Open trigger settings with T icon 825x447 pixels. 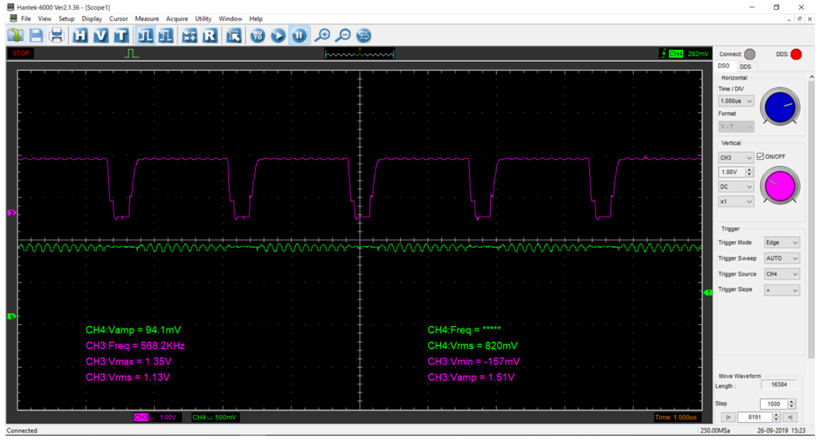coord(121,35)
